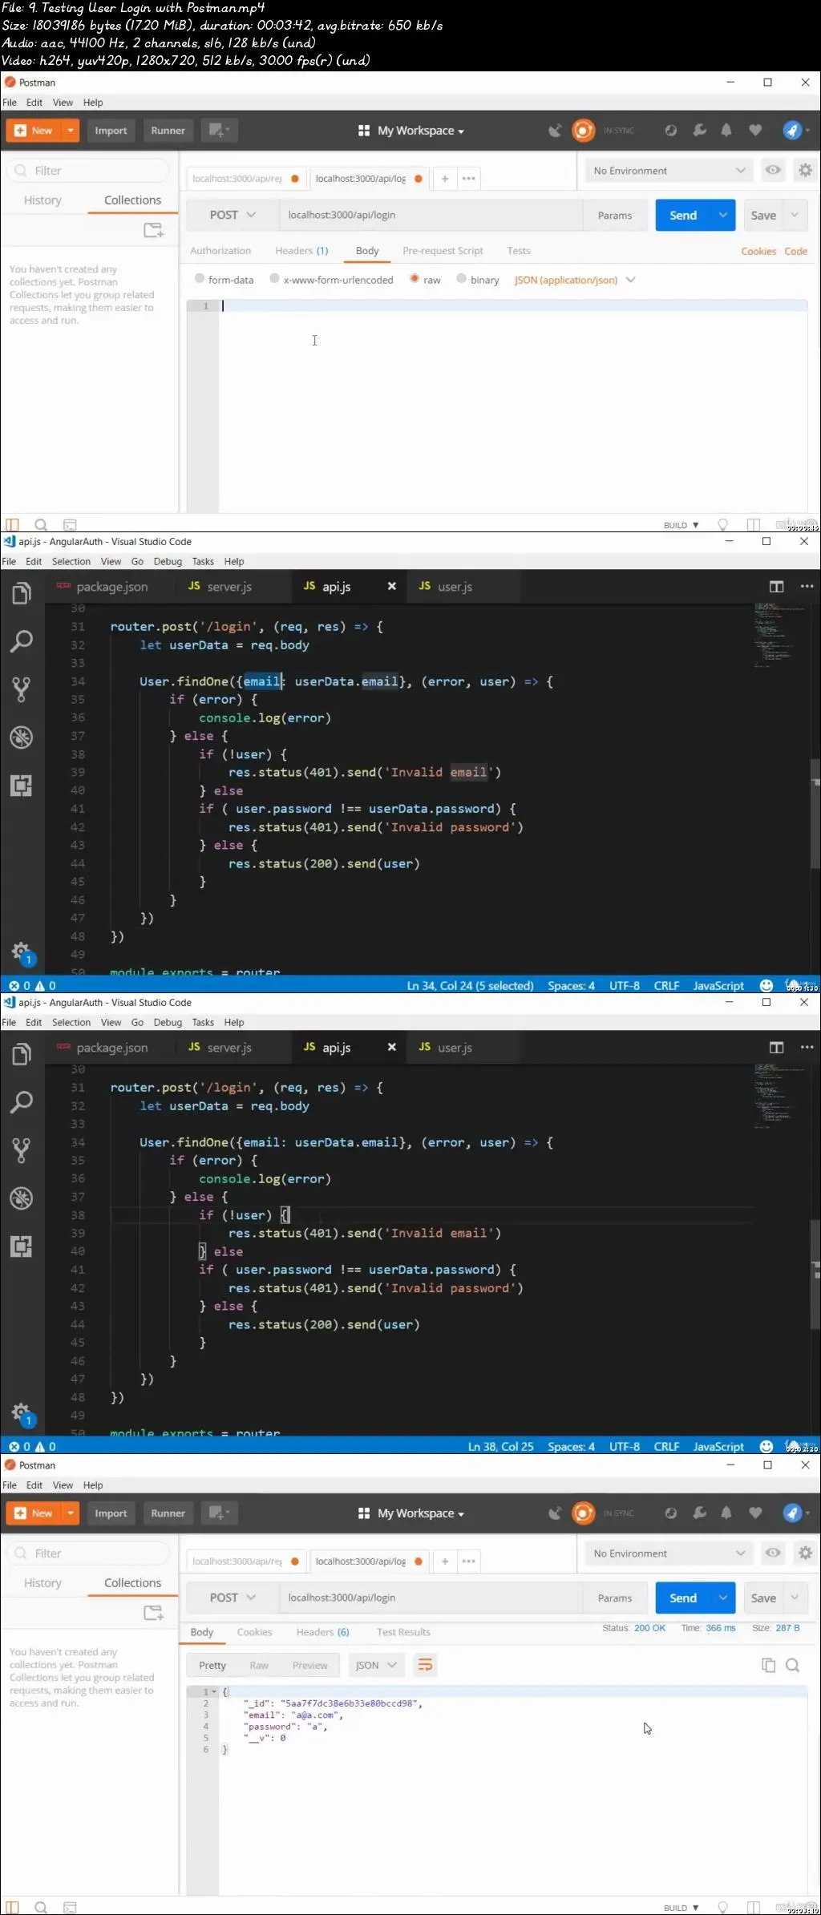Switch response view to Pretty

212,1665
